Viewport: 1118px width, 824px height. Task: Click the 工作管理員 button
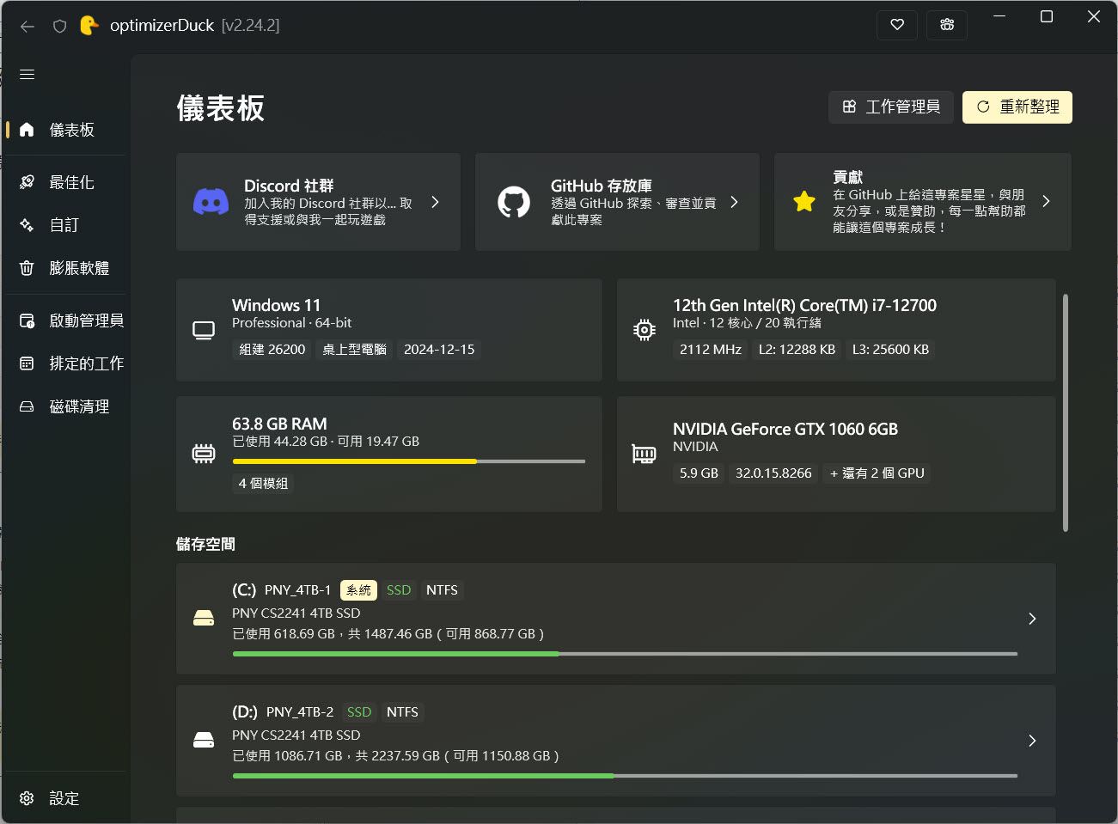(891, 107)
